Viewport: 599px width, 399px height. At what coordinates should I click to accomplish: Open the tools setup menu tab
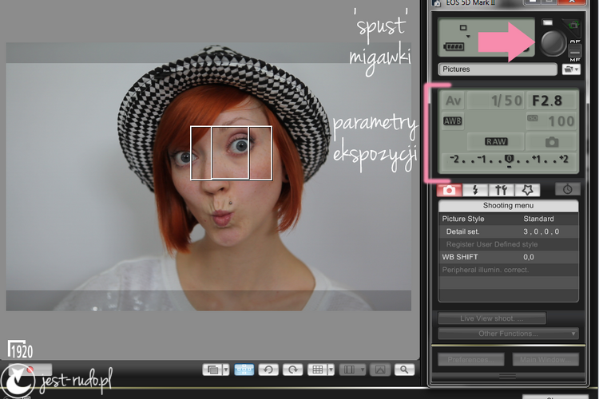(x=501, y=190)
